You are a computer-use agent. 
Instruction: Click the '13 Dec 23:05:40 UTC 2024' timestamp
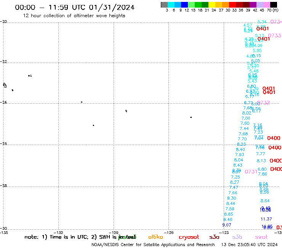click(249, 245)
